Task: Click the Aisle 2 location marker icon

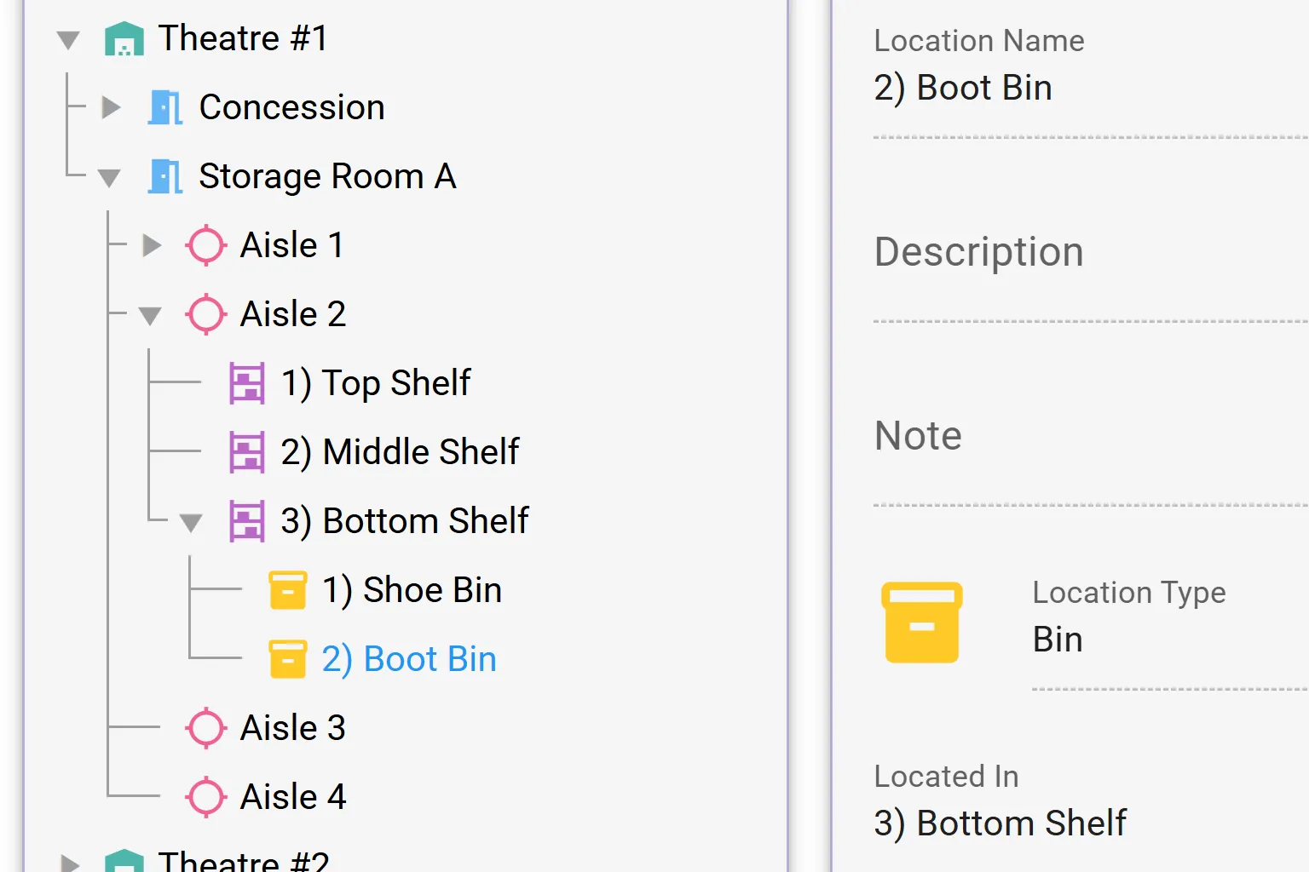Action: (x=205, y=314)
